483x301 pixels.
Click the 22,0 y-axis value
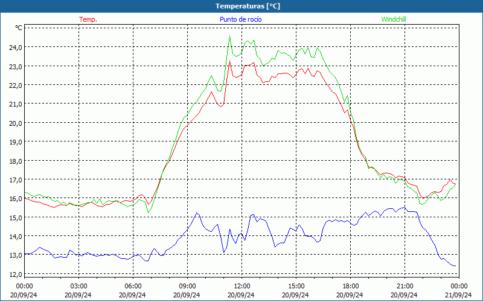pyautogui.click(x=16, y=85)
